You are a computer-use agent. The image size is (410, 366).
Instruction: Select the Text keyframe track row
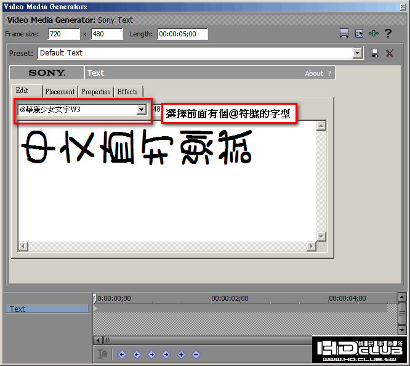47,309
